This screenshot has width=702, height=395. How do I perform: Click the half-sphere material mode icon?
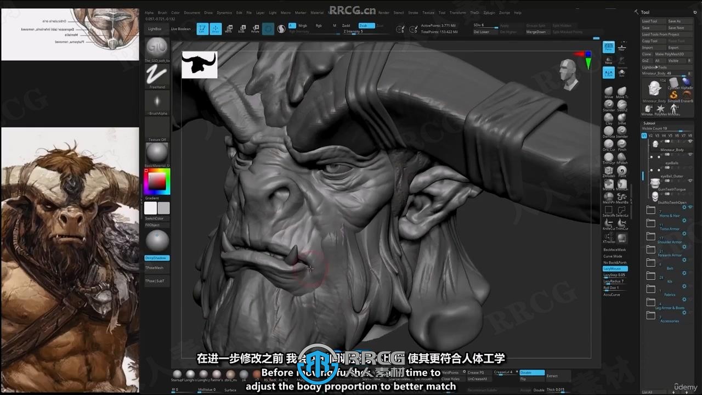coord(281,29)
